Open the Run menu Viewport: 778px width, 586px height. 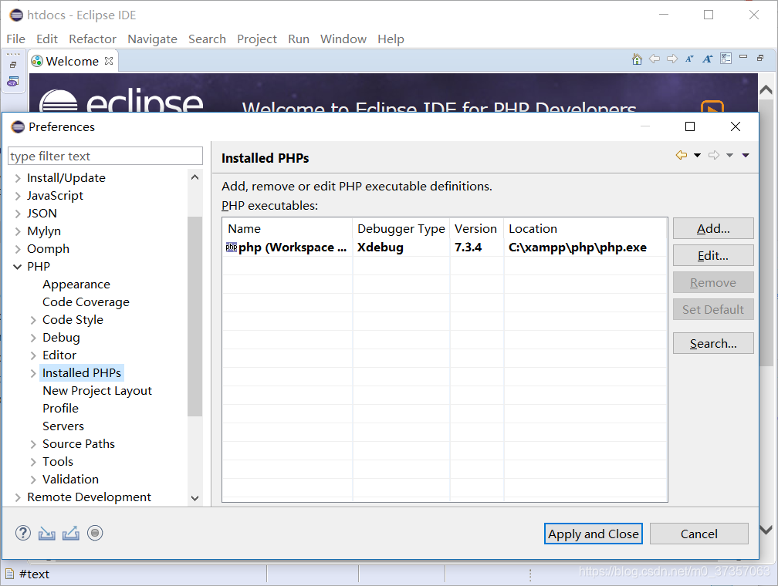point(299,39)
